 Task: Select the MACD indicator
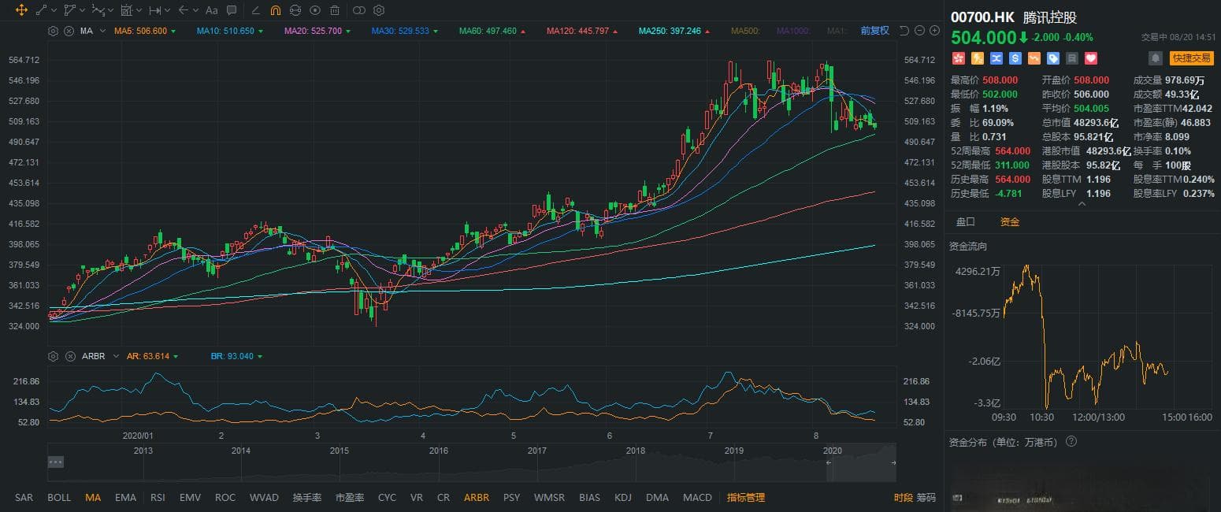point(697,498)
